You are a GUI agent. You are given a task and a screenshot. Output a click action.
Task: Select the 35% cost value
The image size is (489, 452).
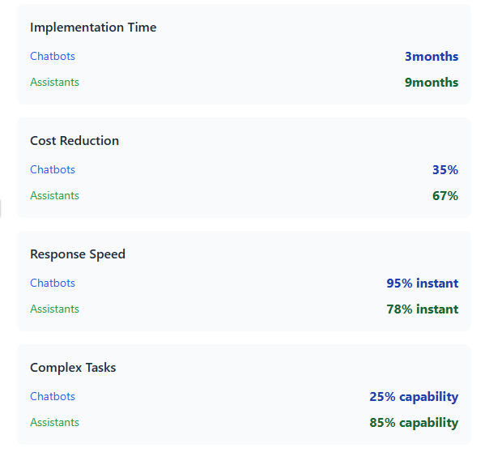click(x=445, y=170)
